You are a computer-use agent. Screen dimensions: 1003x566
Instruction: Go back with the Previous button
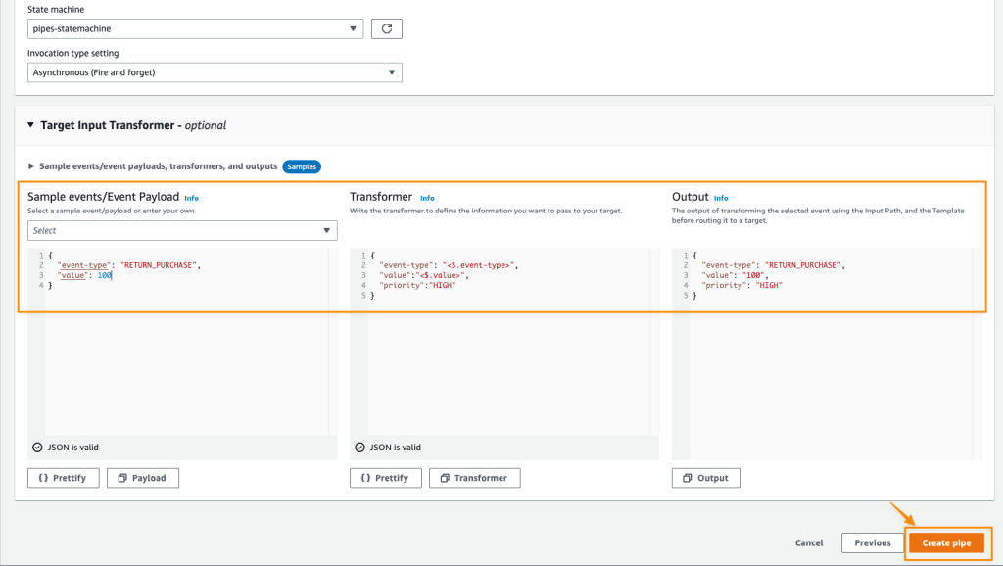873,542
